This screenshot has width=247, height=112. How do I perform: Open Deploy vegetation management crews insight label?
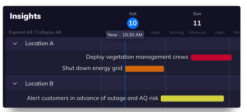(x=137, y=57)
